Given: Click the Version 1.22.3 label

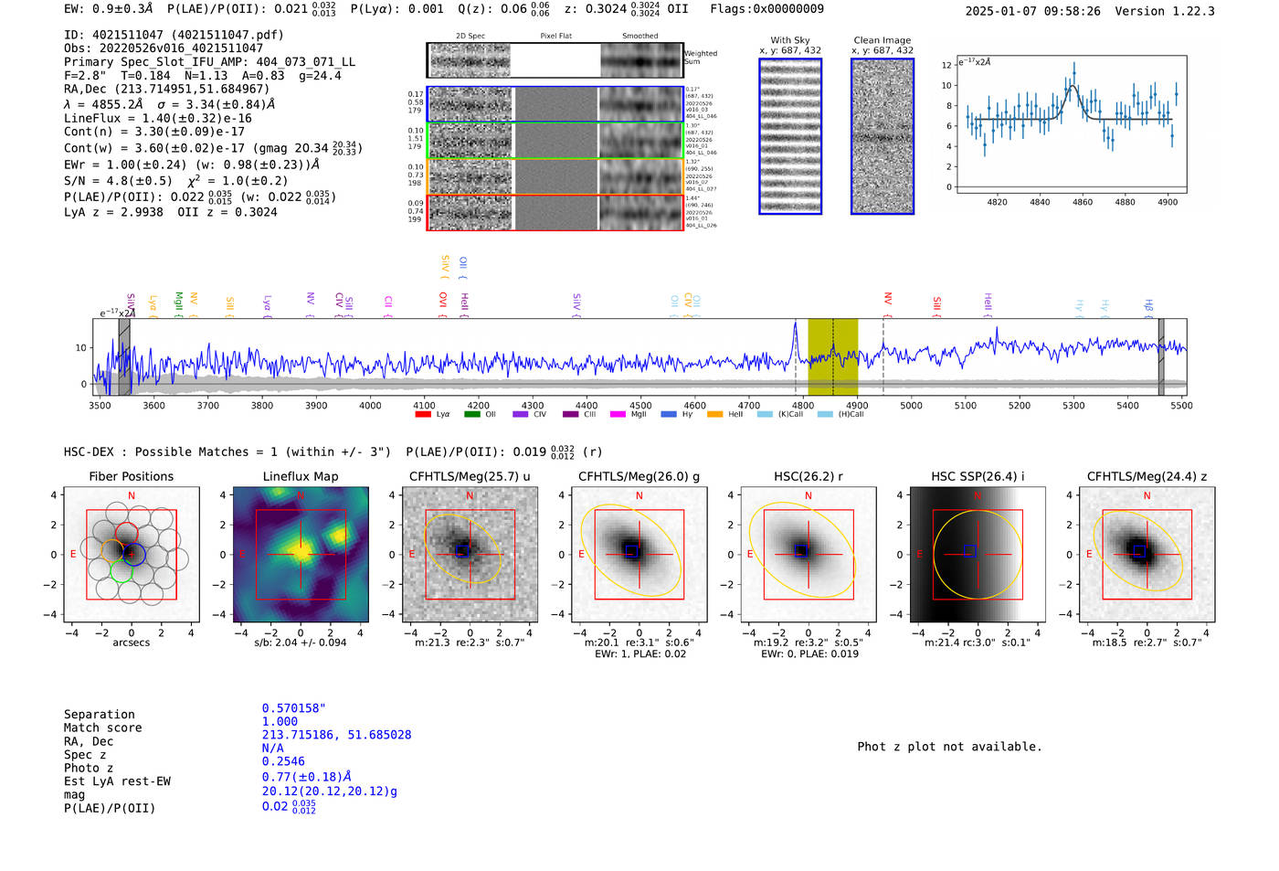Looking at the screenshot, I should [x=1165, y=12].
